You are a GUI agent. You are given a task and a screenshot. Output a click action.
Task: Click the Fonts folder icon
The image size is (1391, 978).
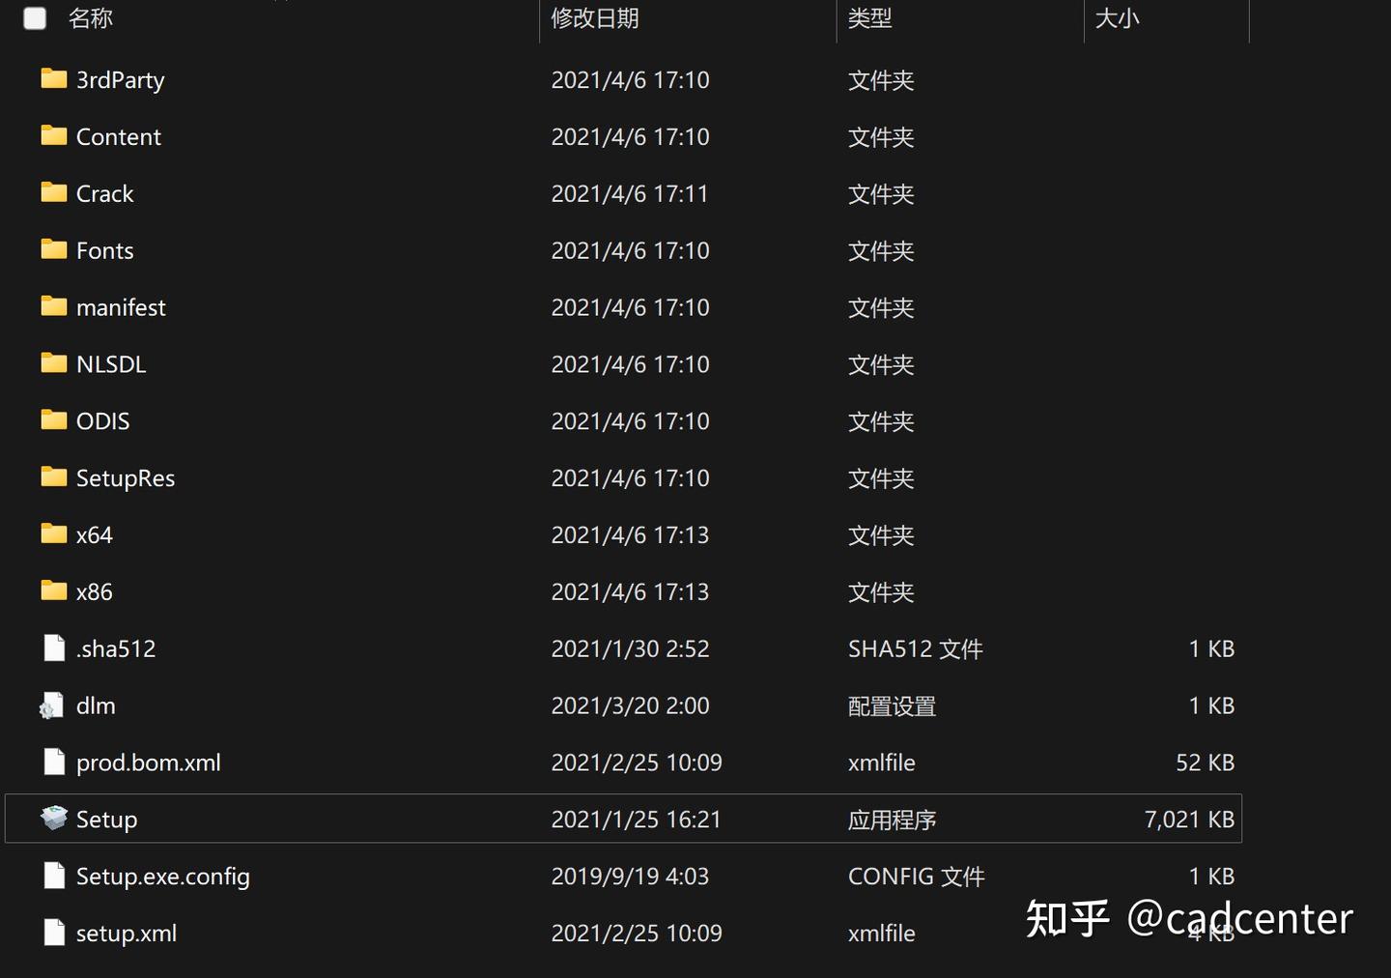54,249
